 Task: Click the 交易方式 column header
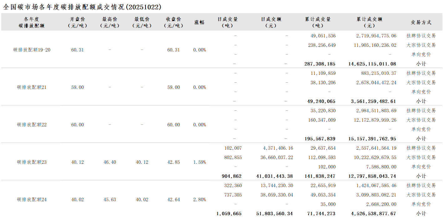[421, 22]
